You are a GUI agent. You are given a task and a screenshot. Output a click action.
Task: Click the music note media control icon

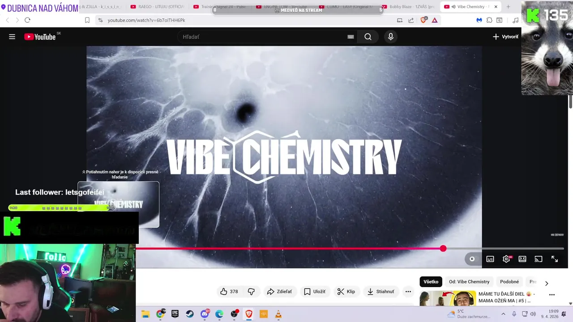pyautogui.click(x=516, y=20)
